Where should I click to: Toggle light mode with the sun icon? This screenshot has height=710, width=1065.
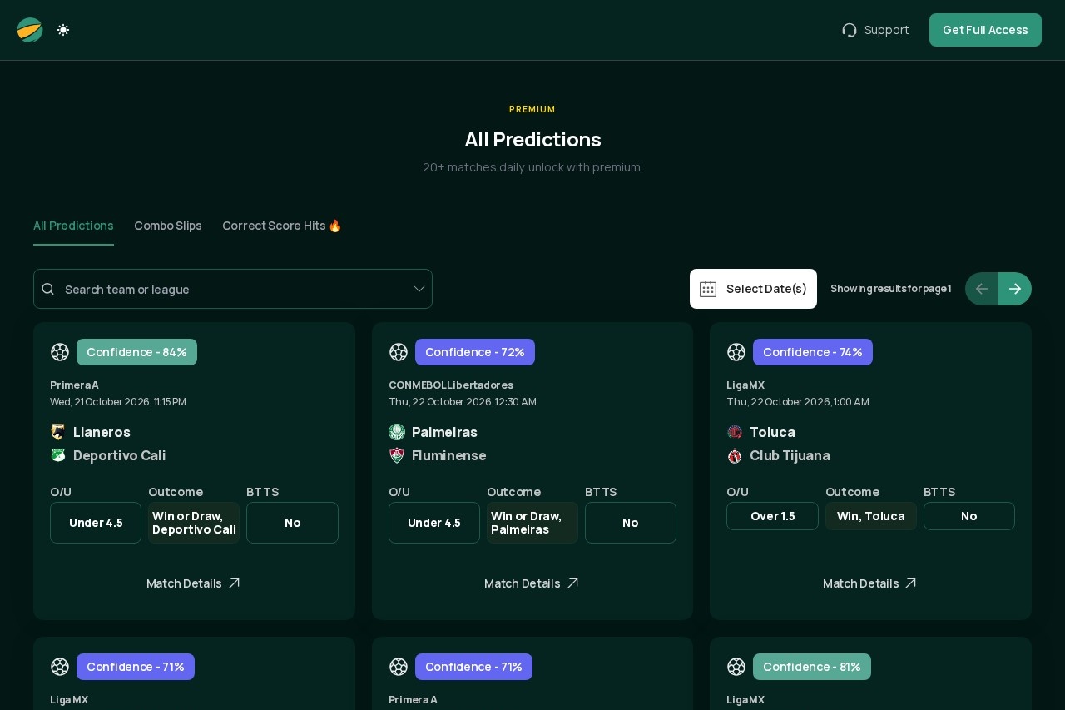click(x=63, y=30)
